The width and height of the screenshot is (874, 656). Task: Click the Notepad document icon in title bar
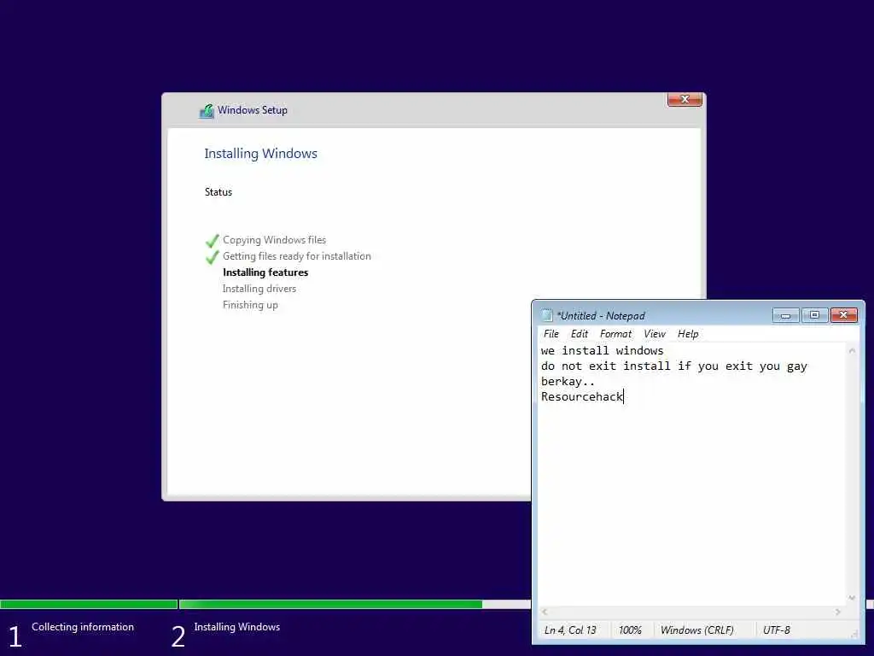547,316
